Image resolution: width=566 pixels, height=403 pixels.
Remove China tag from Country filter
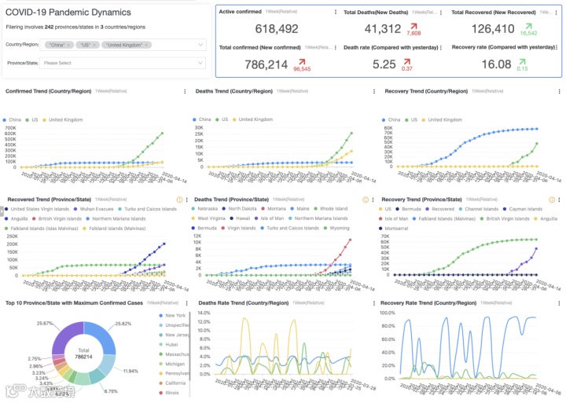[68, 45]
